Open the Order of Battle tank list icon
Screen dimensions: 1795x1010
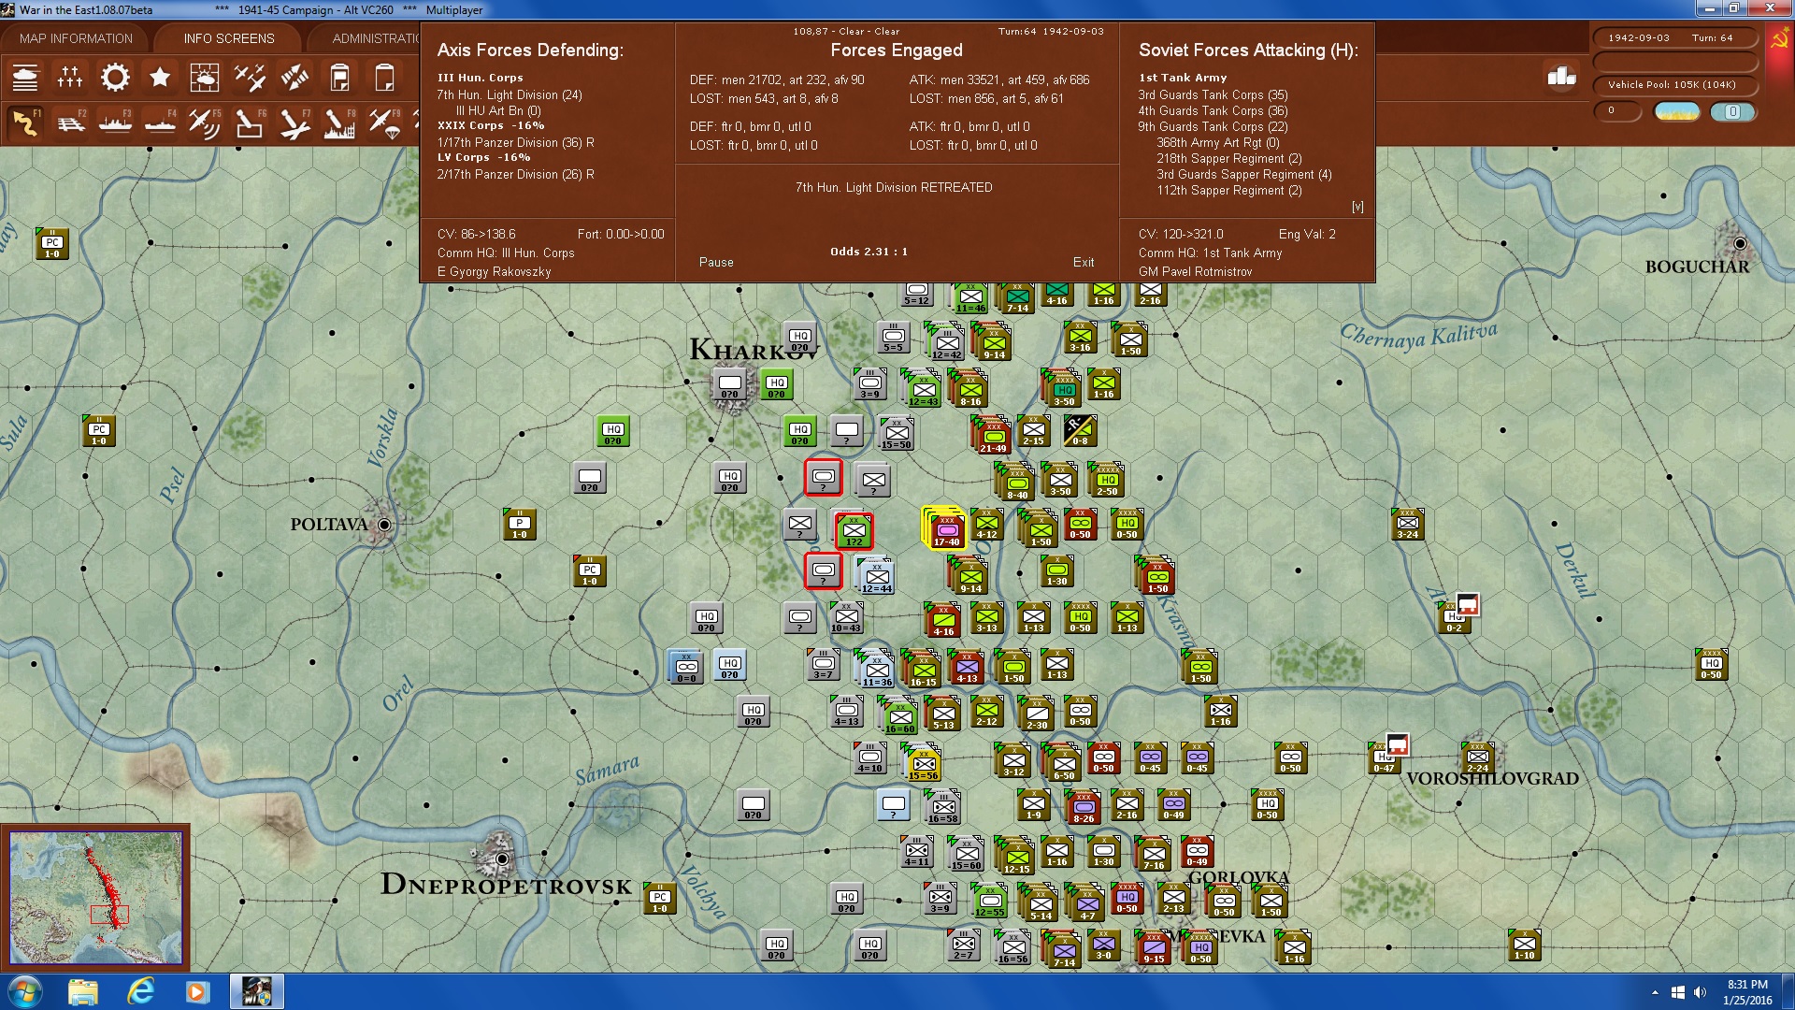point(25,78)
